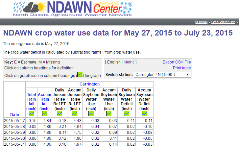Click accum water deficit value -0.05
The width and height of the screenshot is (239, 146).
(x=144, y=138)
